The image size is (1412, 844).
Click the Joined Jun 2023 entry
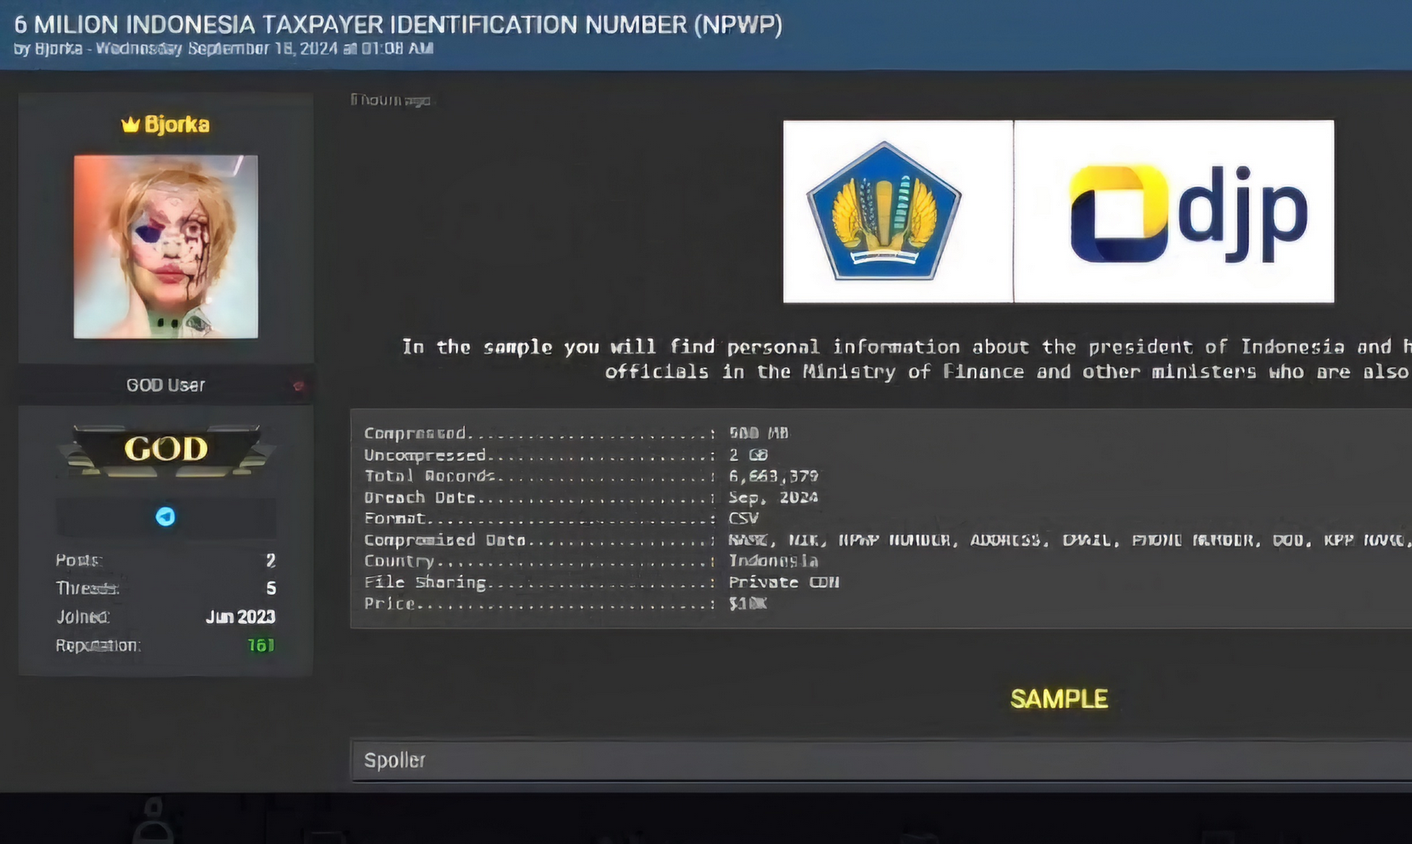[240, 617]
